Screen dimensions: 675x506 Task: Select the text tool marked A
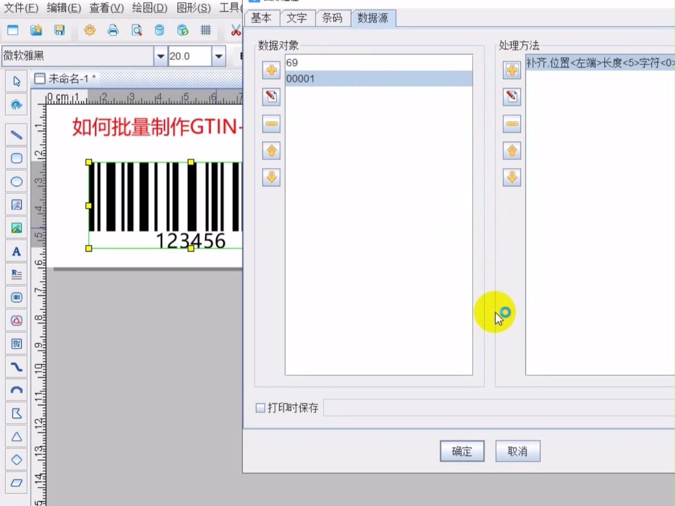pyautogui.click(x=17, y=251)
